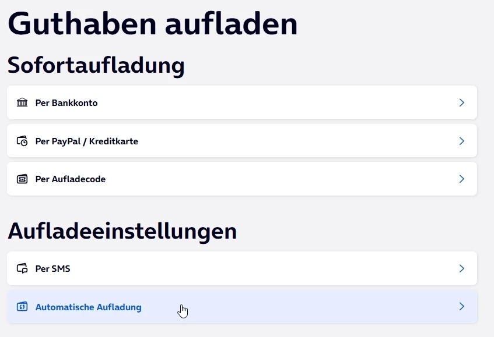494x337 pixels.
Task: Click the middle of the Per SMS card
Action: point(241,268)
